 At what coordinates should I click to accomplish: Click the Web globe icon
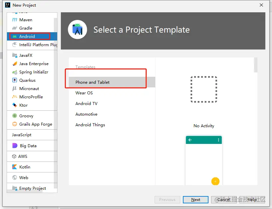point(15,177)
